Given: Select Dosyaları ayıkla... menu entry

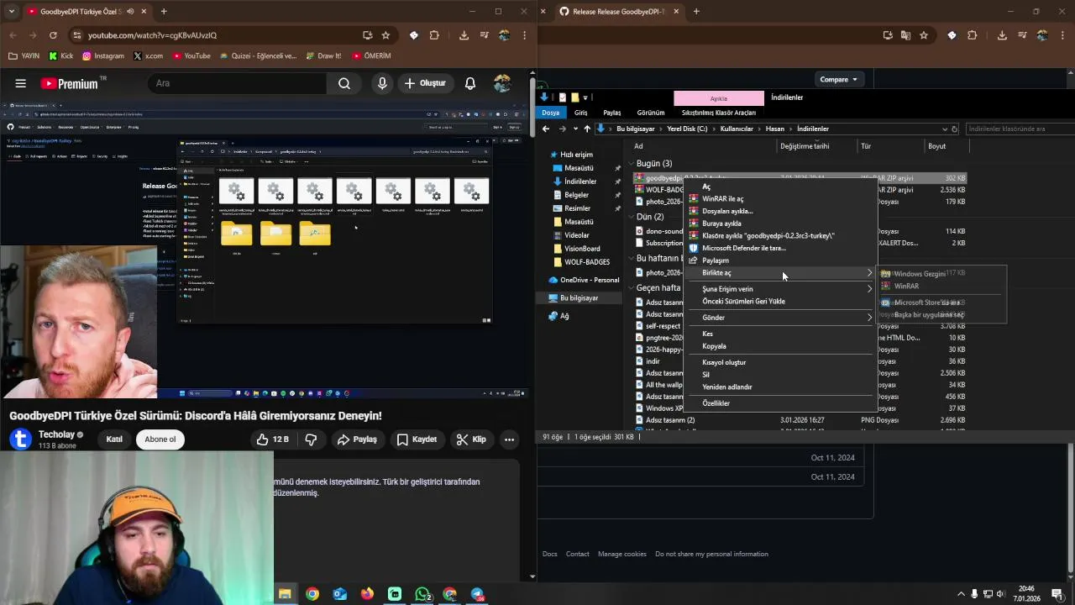Looking at the screenshot, I should coord(727,212).
